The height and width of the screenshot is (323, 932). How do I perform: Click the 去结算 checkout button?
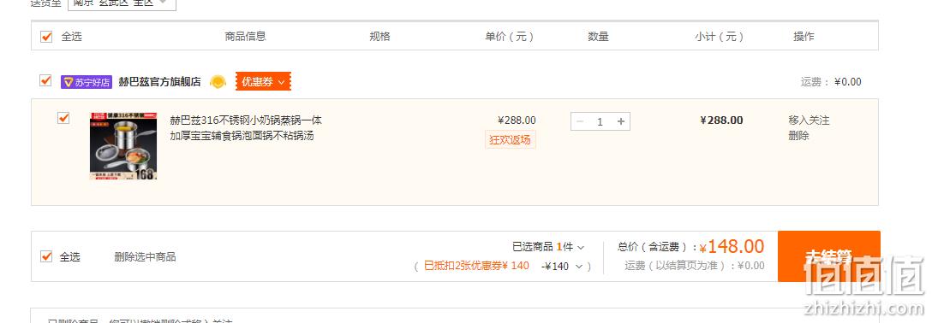828,256
